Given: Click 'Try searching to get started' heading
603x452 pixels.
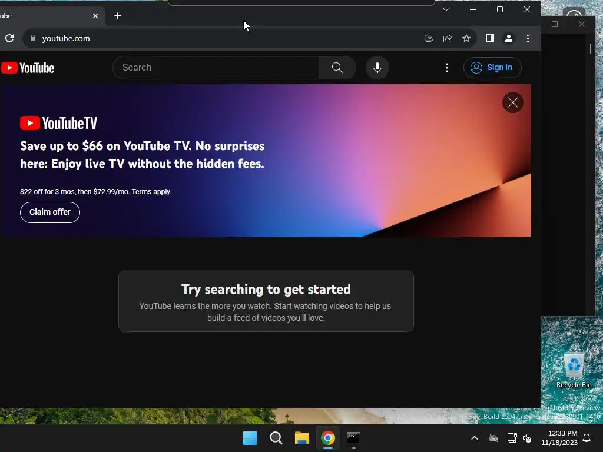Looking at the screenshot, I should [266, 289].
